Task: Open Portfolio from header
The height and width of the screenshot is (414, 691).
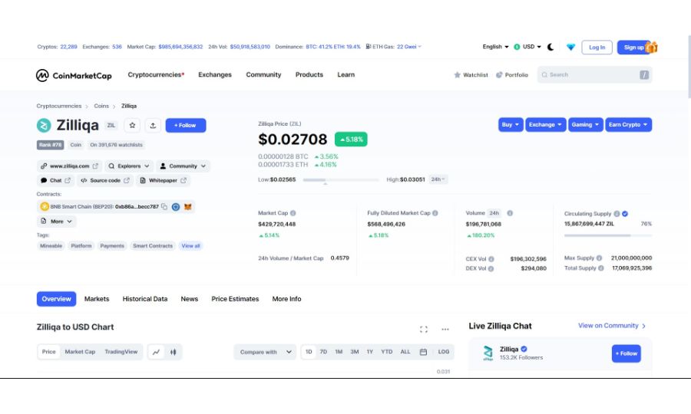Action: 512,75
